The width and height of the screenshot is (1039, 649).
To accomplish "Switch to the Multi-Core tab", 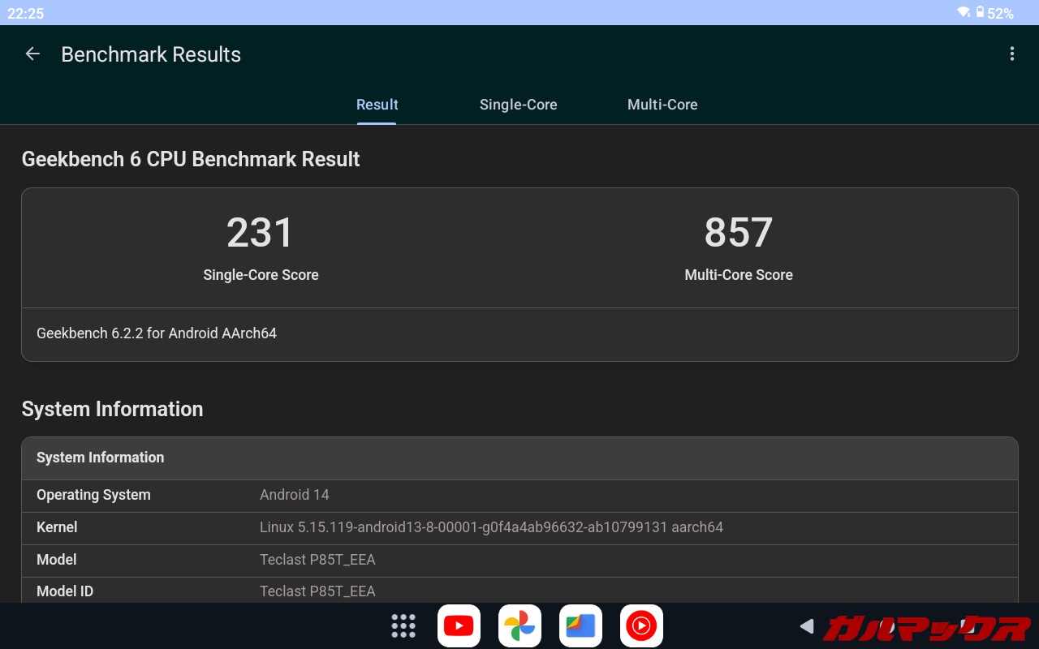I will point(662,105).
